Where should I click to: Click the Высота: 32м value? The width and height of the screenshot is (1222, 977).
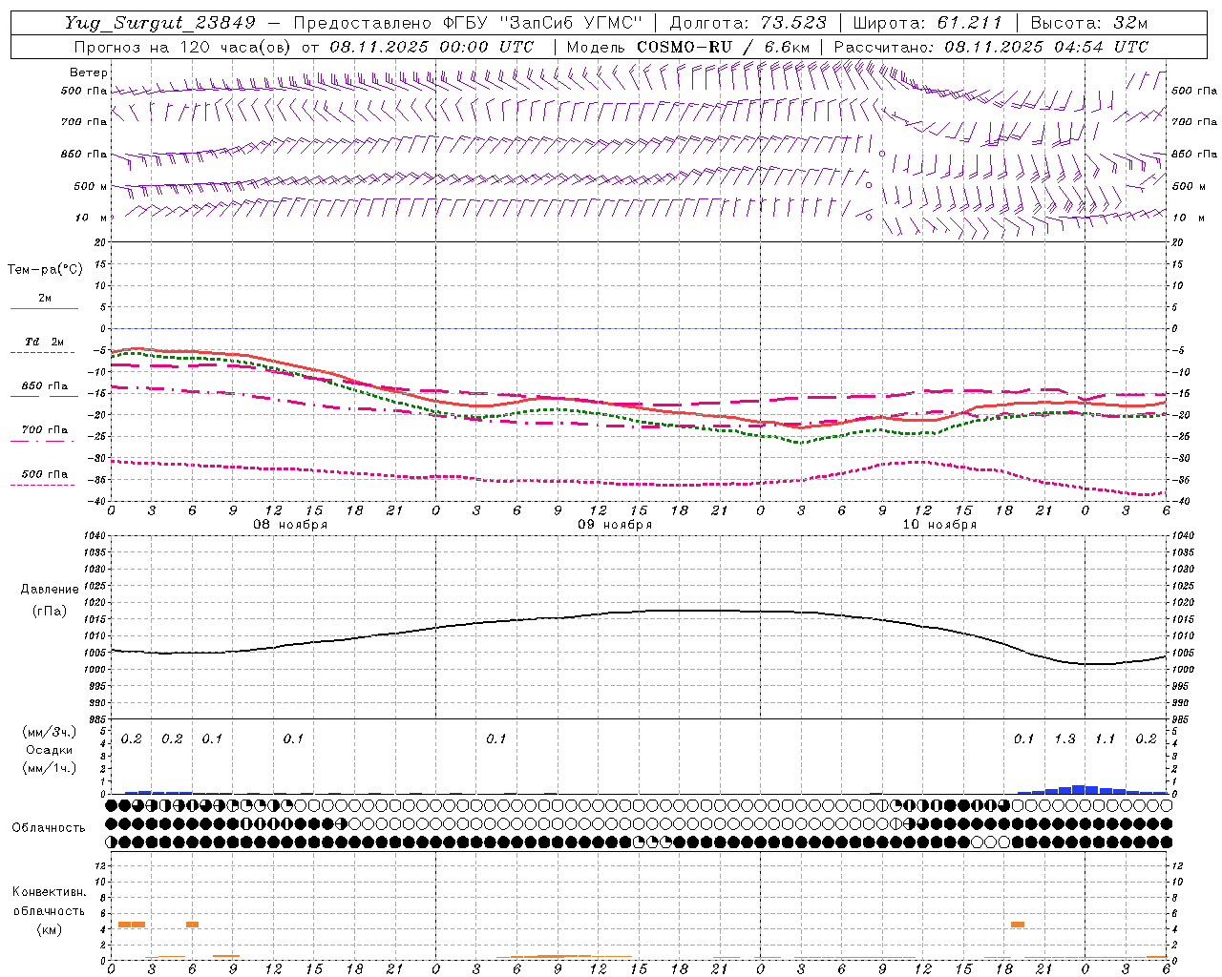(x=1089, y=23)
